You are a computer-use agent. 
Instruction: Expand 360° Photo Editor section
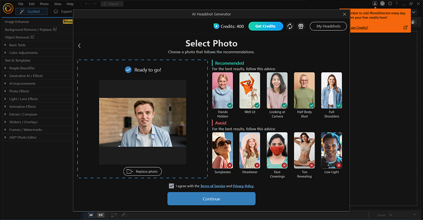click(37, 137)
